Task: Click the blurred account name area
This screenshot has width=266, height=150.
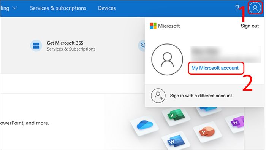Action: tap(226, 54)
